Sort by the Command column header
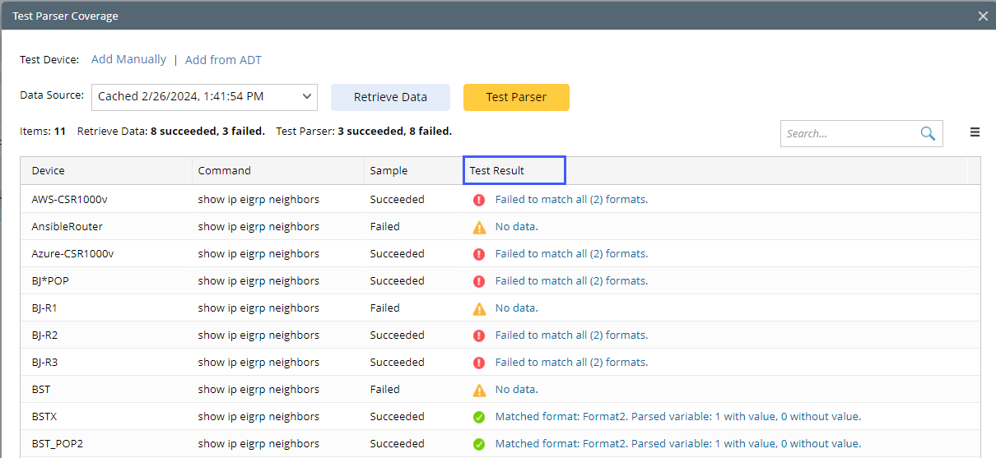The width and height of the screenshot is (996, 458). [224, 170]
